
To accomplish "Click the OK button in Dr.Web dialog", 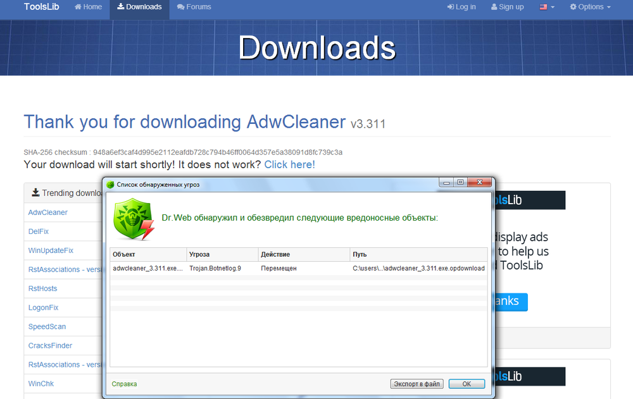I will tap(467, 384).
